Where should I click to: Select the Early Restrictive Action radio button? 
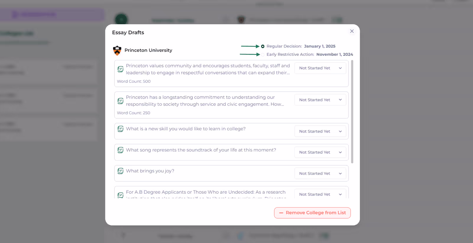click(263, 55)
